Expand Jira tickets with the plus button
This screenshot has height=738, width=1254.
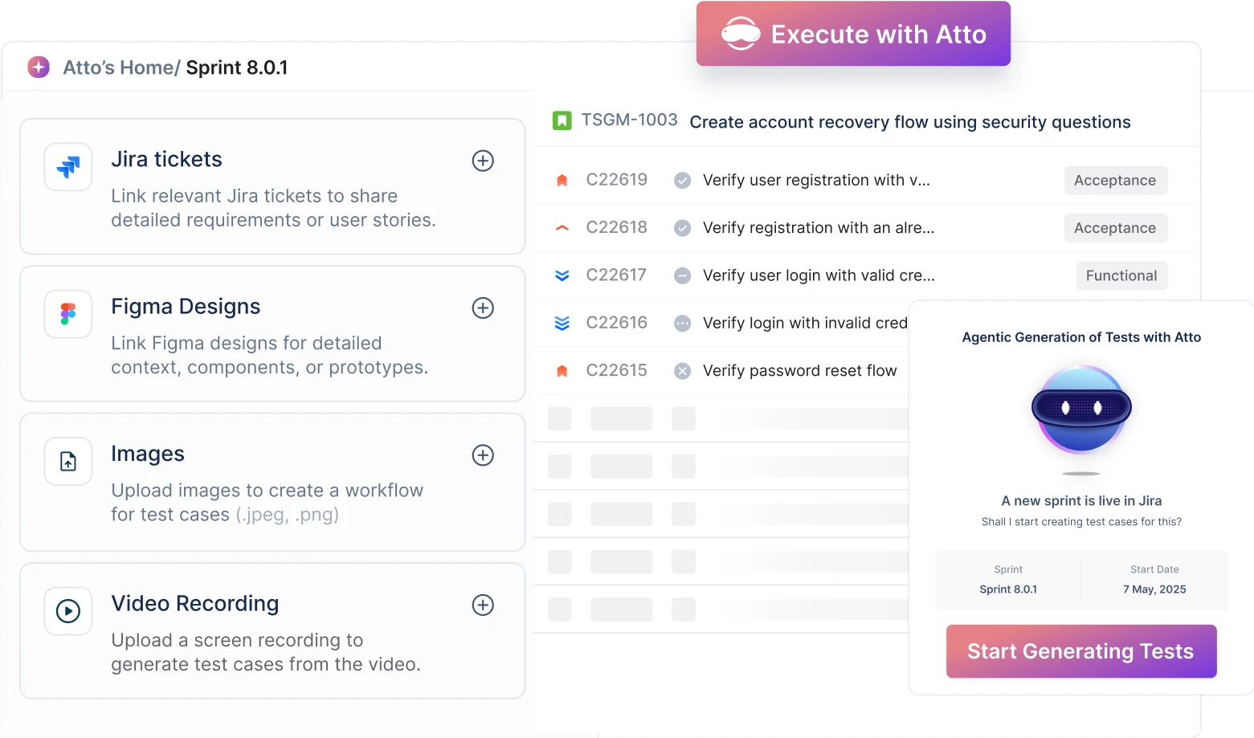click(x=482, y=161)
